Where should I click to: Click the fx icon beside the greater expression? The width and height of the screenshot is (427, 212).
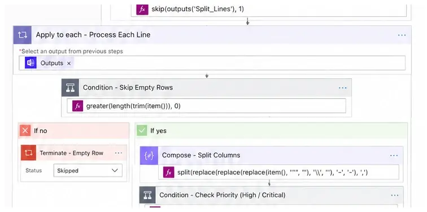point(77,106)
